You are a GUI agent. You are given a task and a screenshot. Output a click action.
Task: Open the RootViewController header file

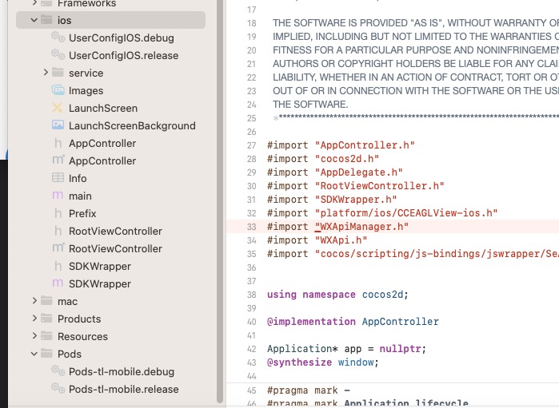tap(115, 231)
